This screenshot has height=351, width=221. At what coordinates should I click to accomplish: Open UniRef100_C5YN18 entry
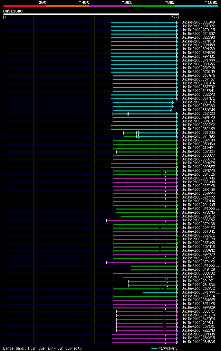(198, 247)
